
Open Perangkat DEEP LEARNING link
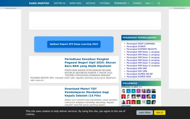[141, 43]
